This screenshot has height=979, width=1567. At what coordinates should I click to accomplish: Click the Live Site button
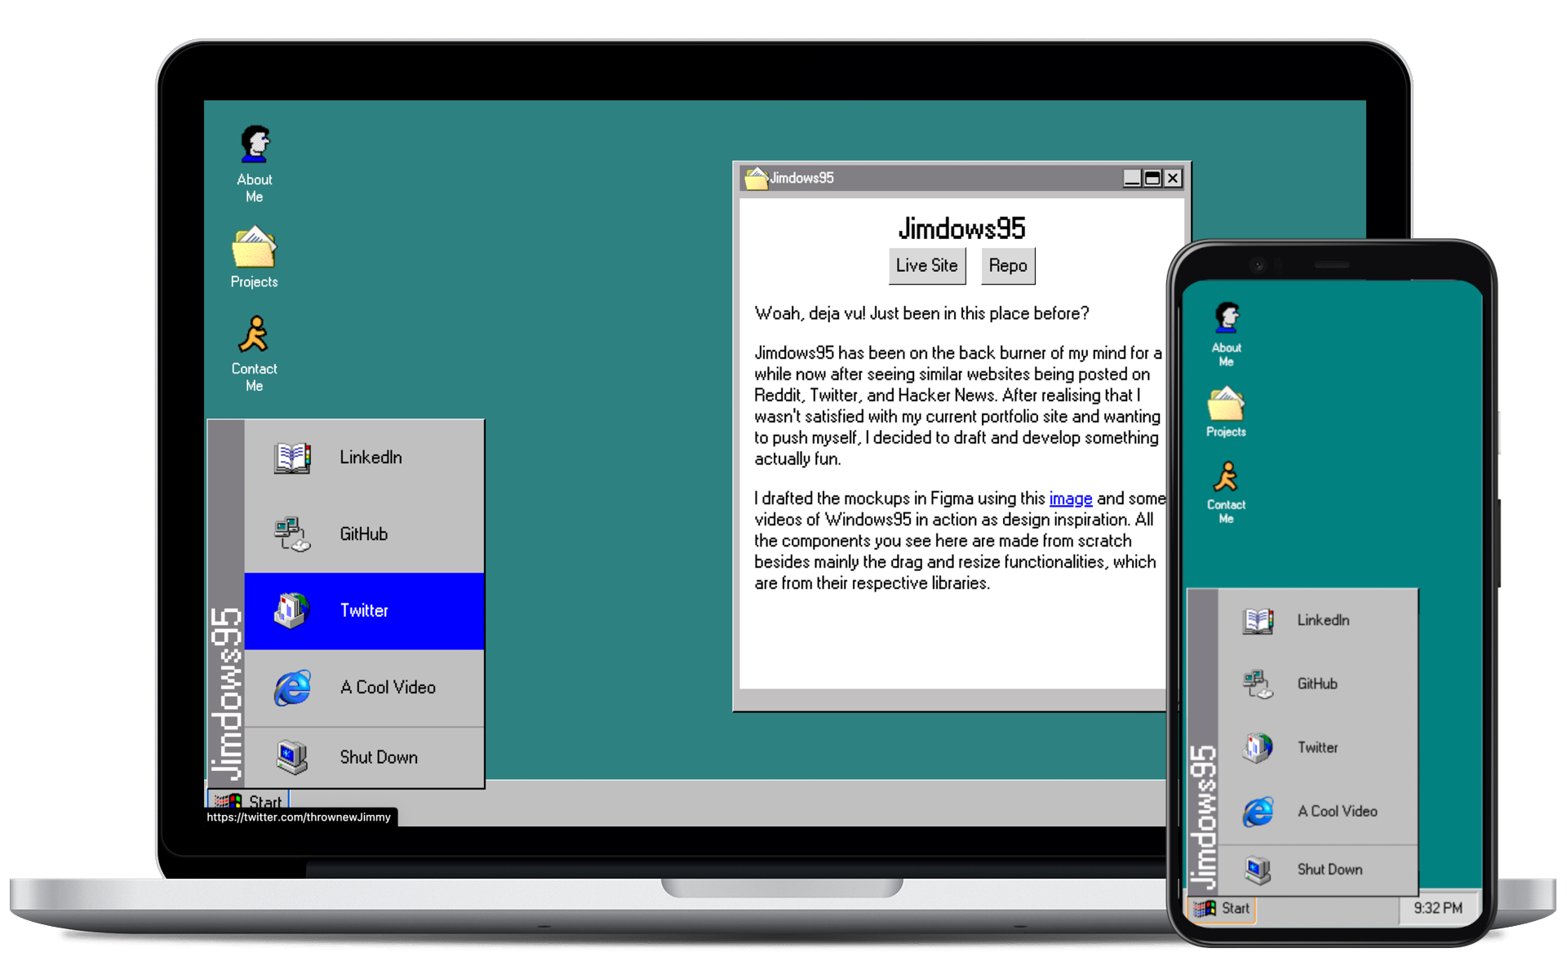pyautogui.click(x=926, y=265)
